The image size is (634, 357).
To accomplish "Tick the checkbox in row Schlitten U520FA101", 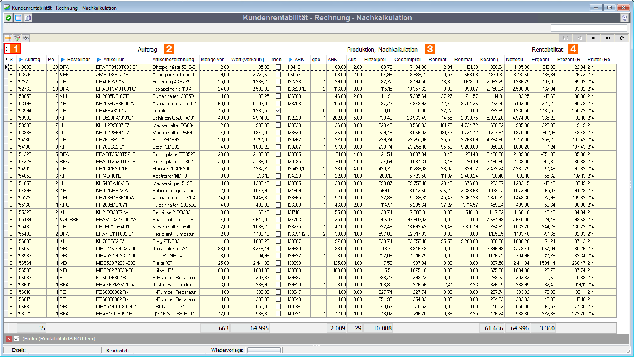I will click(x=278, y=118).
